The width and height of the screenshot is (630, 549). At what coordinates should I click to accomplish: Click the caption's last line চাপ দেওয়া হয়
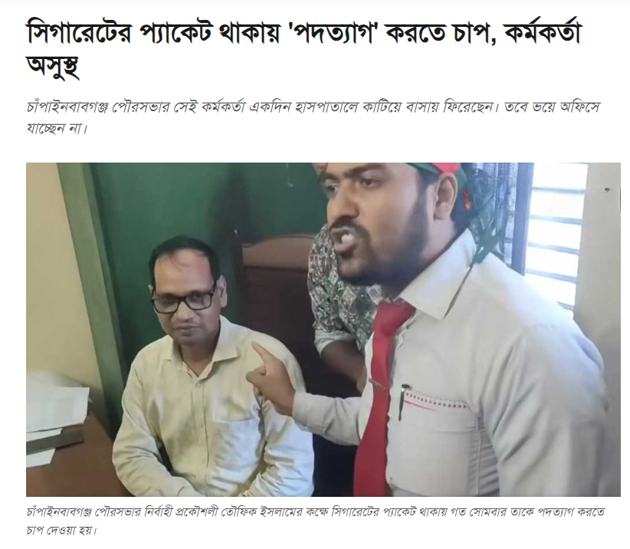pyautogui.click(x=61, y=530)
